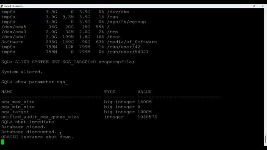Click the 63% usage value
This screenshot has width=267, height=150.
click(100, 42)
